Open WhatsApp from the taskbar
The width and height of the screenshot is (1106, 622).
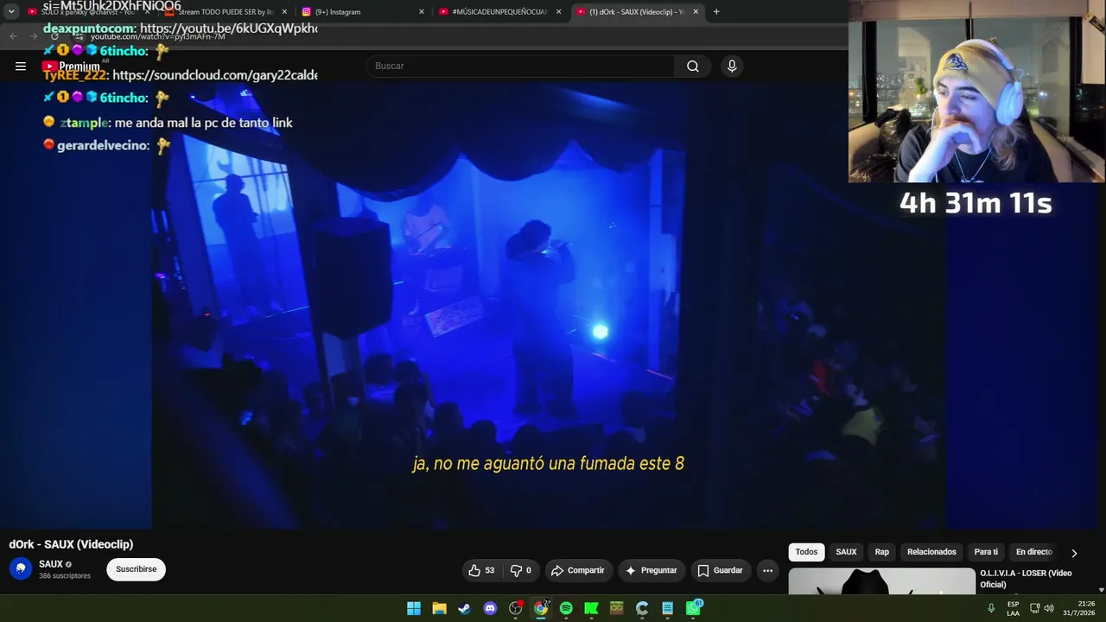(x=693, y=608)
